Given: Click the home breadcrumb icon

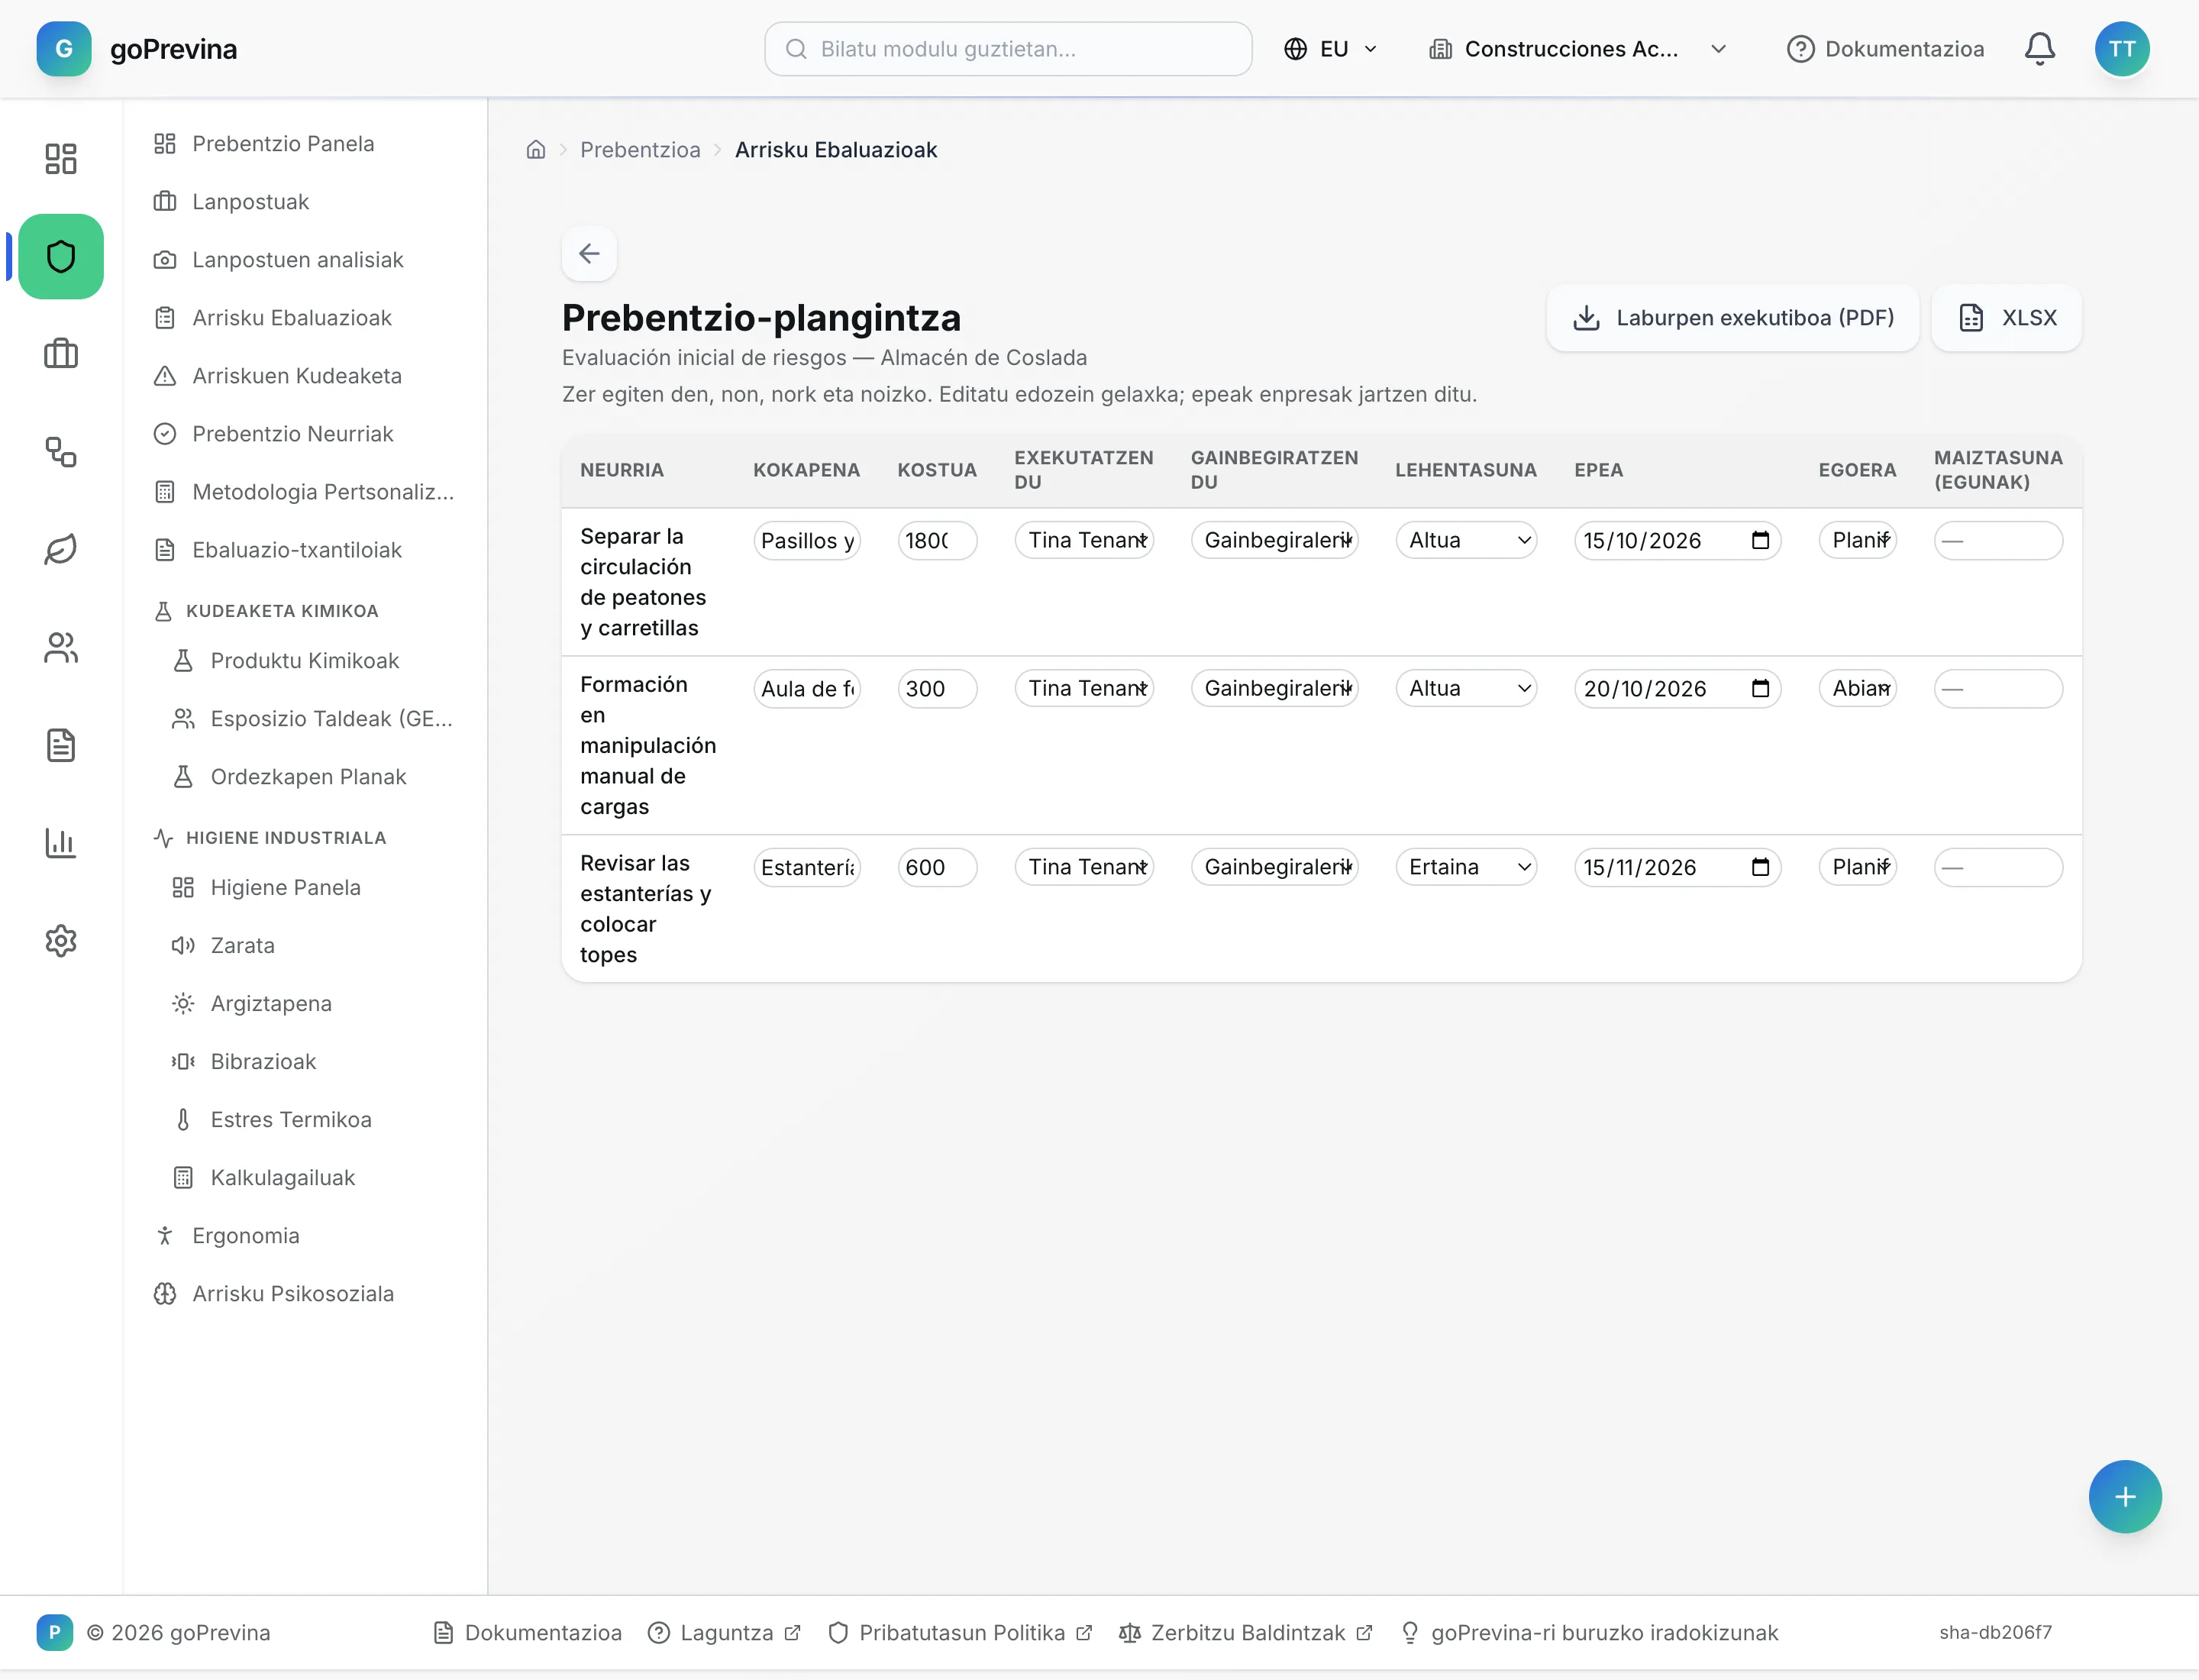Looking at the screenshot, I should coord(536,150).
